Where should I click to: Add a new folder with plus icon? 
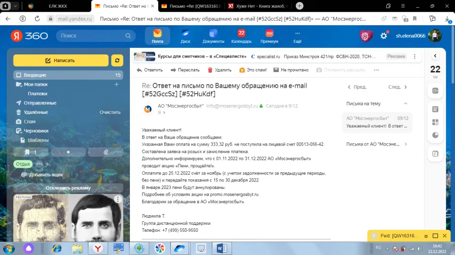[116, 85]
